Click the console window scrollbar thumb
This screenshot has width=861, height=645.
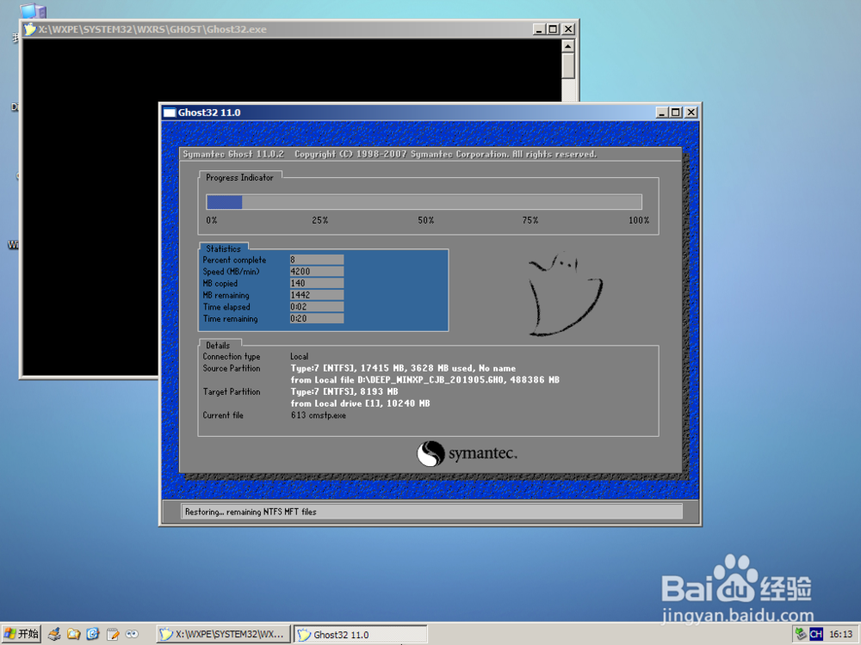(x=568, y=66)
